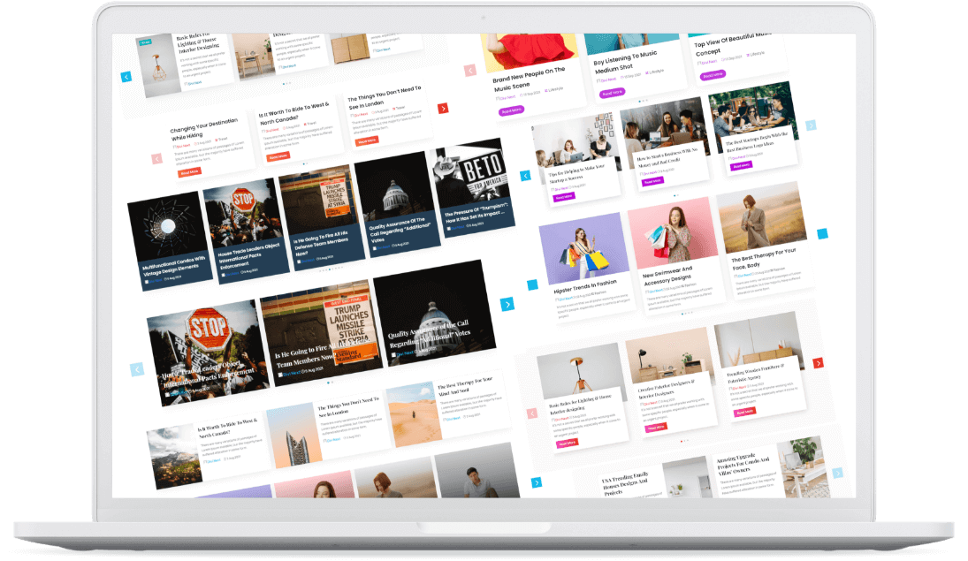Open small-card Is He Going To Fire All His Defense Team title

tap(320, 243)
